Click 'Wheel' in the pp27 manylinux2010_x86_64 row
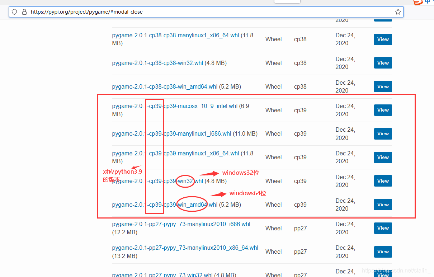The image size is (434, 277). click(274, 252)
